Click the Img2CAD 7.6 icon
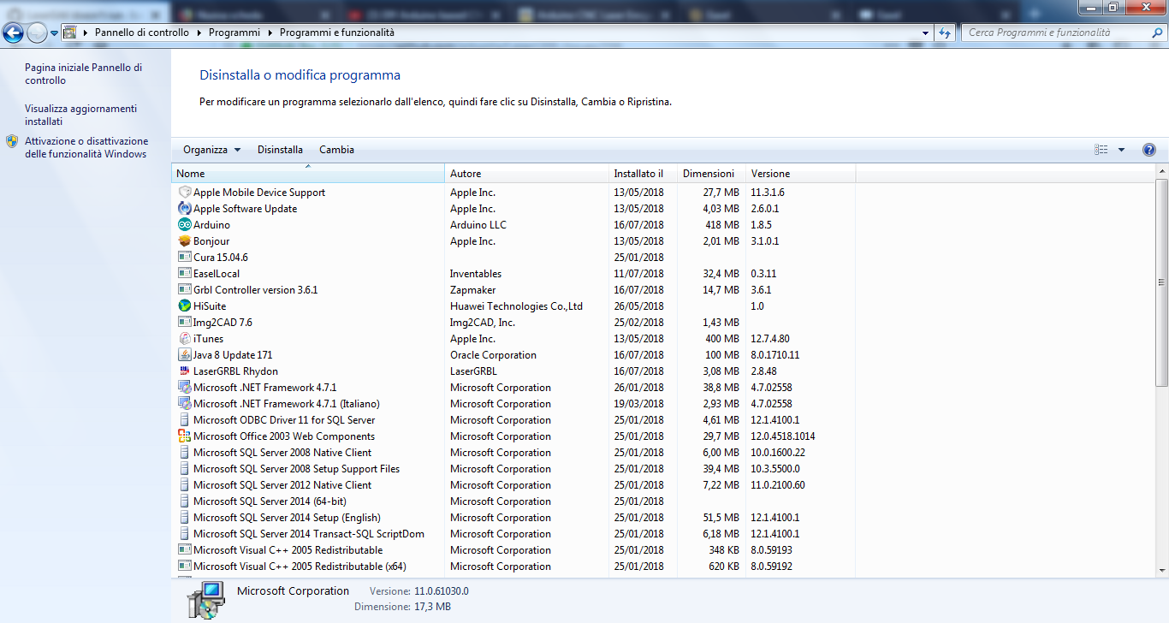 click(x=184, y=323)
